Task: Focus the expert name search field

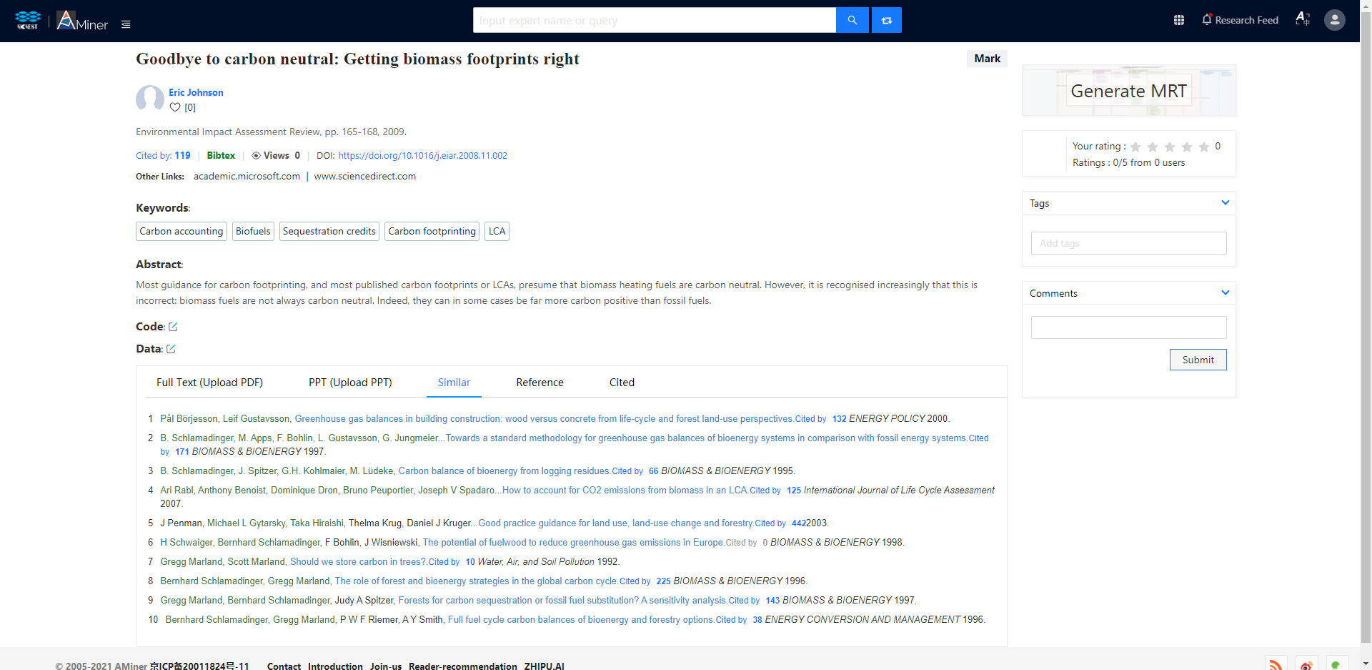Action: coord(655,20)
